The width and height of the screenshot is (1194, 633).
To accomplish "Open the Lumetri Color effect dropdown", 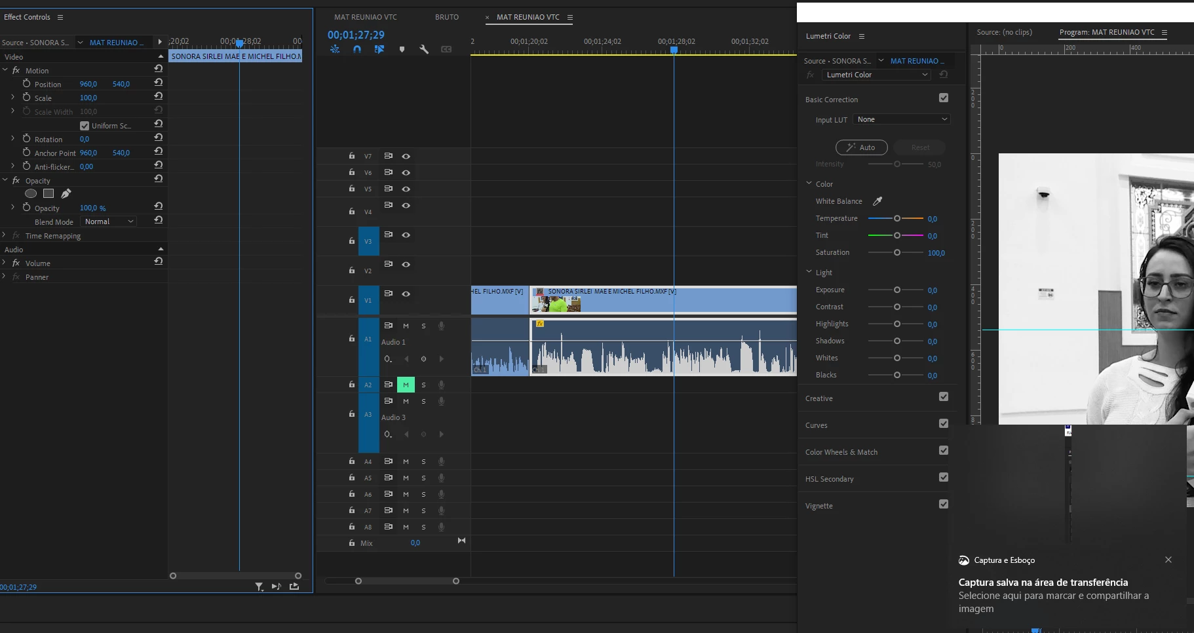I will pyautogui.click(x=876, y=75).
